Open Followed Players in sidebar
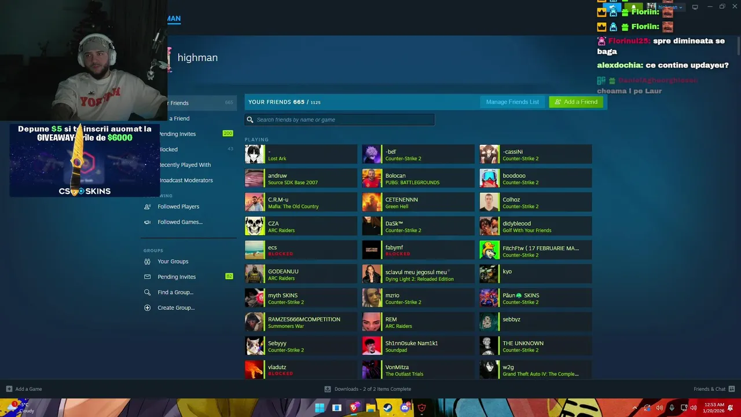The height and width of the screenshot is (417, 741). click(x=178, y=207)
